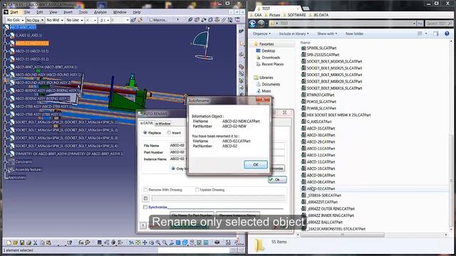Click the Rotate view icon

151,242
